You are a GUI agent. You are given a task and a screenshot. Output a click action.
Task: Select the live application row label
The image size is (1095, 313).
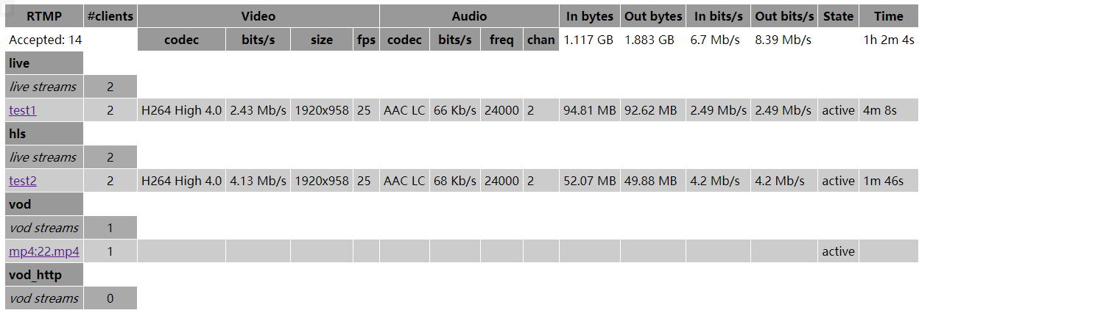pyautogui.click(x=20, y=63)
